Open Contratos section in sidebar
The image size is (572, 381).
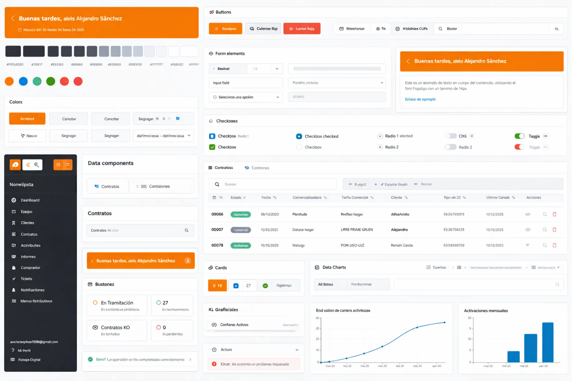(x=29, y=234)
